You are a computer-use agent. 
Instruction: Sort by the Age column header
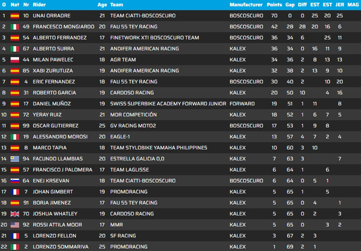tap(102, 5)
